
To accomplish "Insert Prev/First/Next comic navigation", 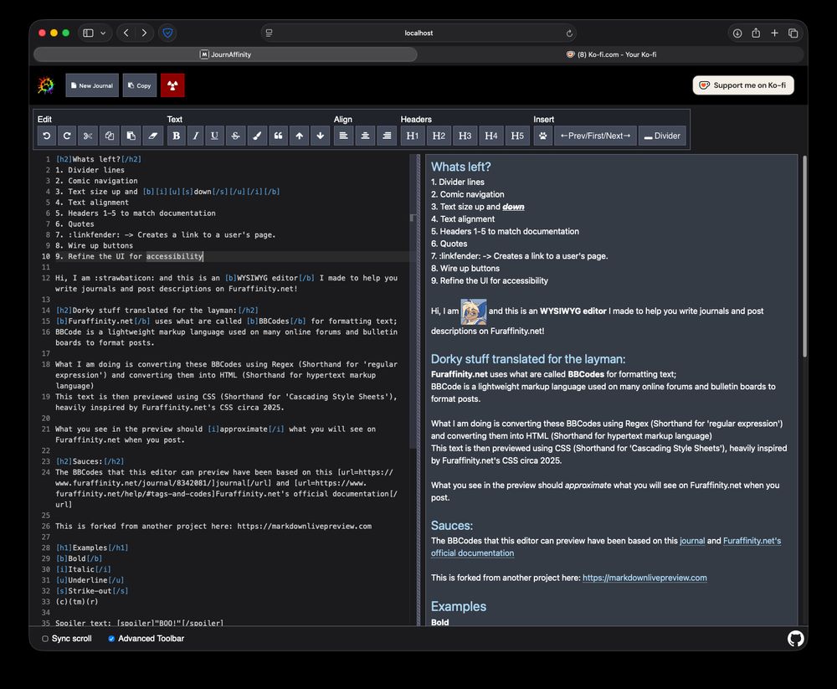I will click(x=595, y=136).
